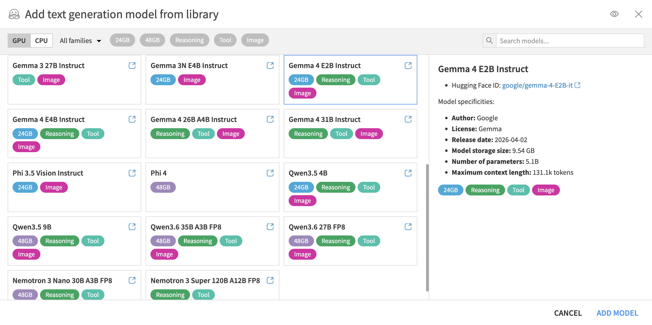
Task: Select the Qwen3.6 27B FP8 card
Action: click(x=351, y=241)
